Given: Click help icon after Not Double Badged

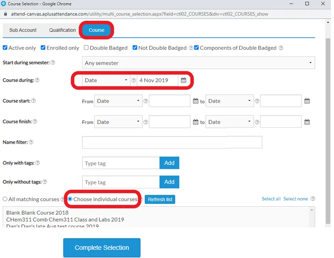Looking at the screenshot, I should [191, 48].
